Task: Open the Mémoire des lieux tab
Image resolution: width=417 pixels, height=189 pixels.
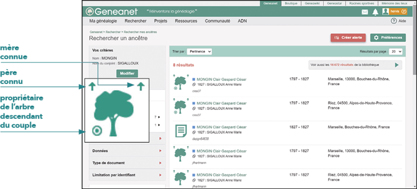Action: (x=394, y=3)
